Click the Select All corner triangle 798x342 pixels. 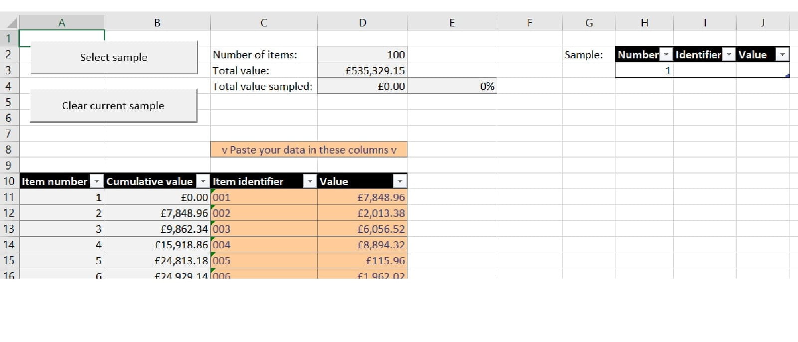click(x=11, y=23)
